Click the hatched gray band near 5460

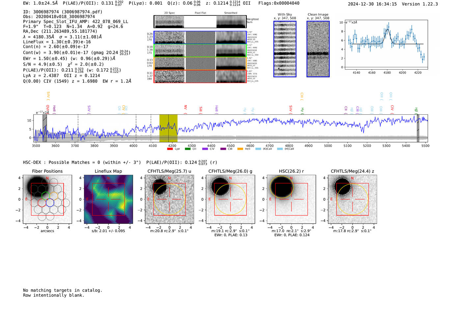pyautogui.click(x=418, y=128)
